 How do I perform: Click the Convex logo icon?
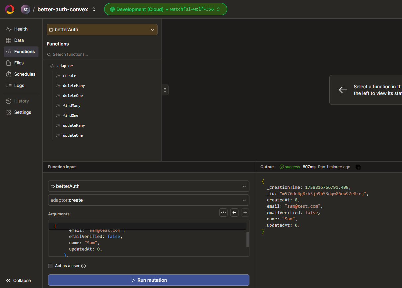pyautogui.click(x=10, y=9)
